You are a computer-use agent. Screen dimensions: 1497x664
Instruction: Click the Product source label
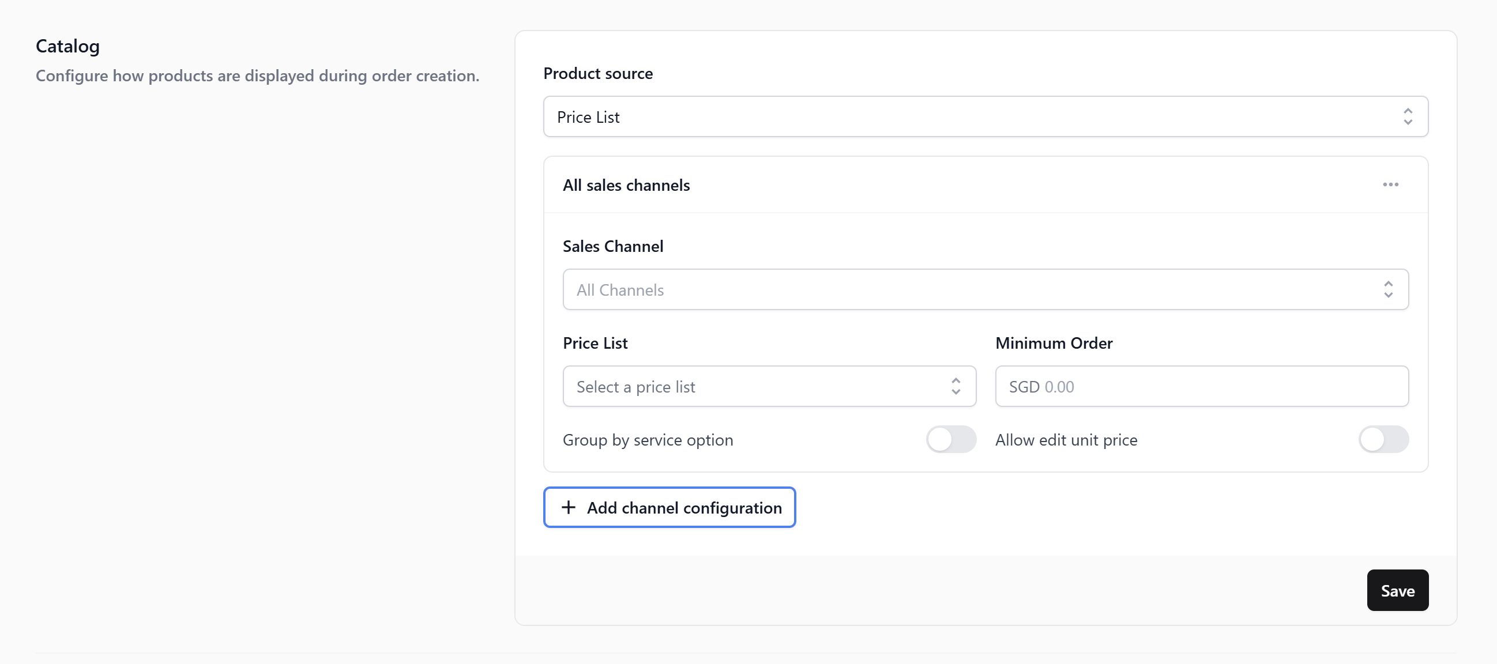tap(597, 74)
